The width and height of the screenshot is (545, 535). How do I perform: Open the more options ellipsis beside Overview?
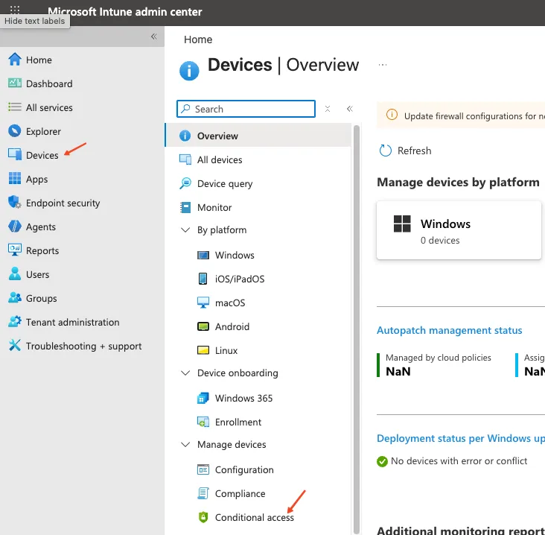coord(383,65)
